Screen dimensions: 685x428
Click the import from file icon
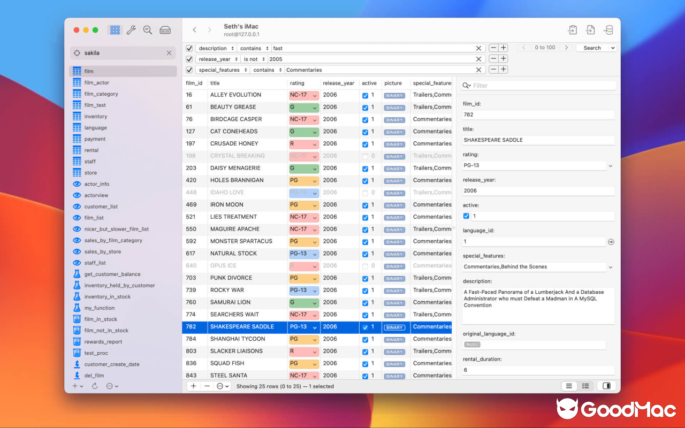pos(590,30)
